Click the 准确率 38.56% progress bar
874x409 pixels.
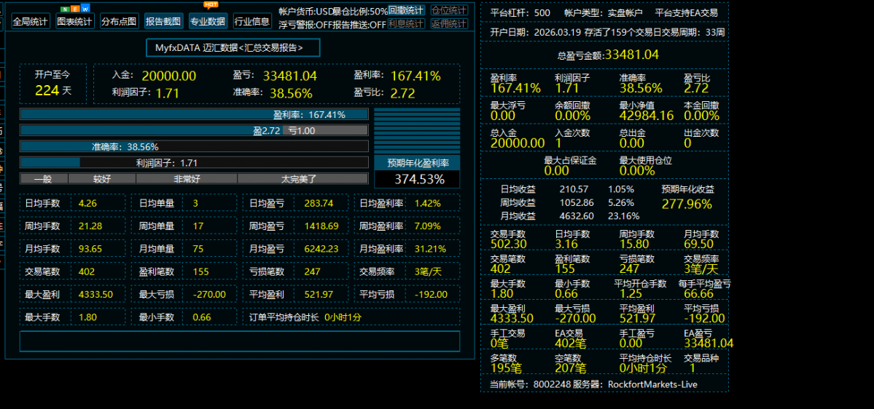(194, 147)
